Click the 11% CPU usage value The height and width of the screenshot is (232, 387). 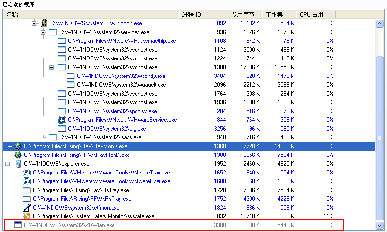click(x=328, y=216)
